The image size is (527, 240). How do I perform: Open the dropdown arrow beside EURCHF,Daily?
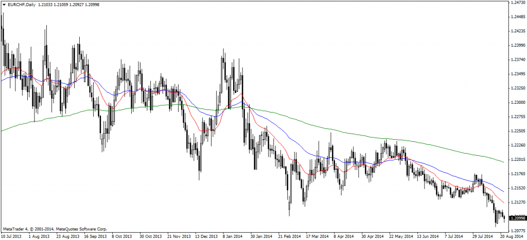click(4, 5)
